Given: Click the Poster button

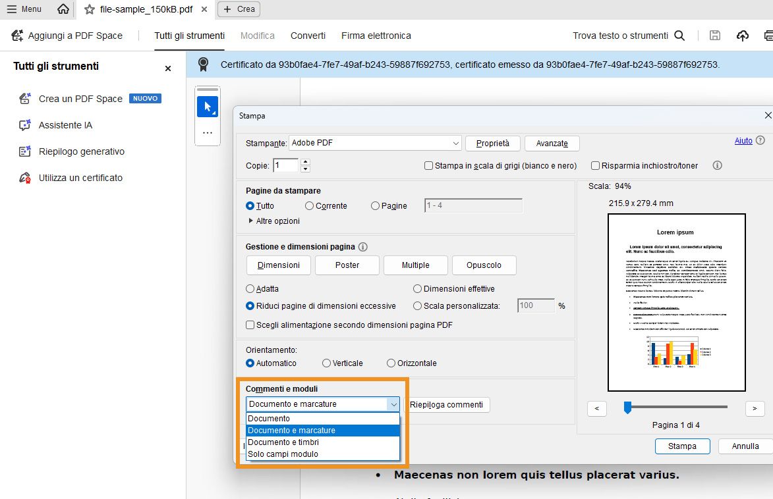Looking at the screenshot, I should coord(347,265).
